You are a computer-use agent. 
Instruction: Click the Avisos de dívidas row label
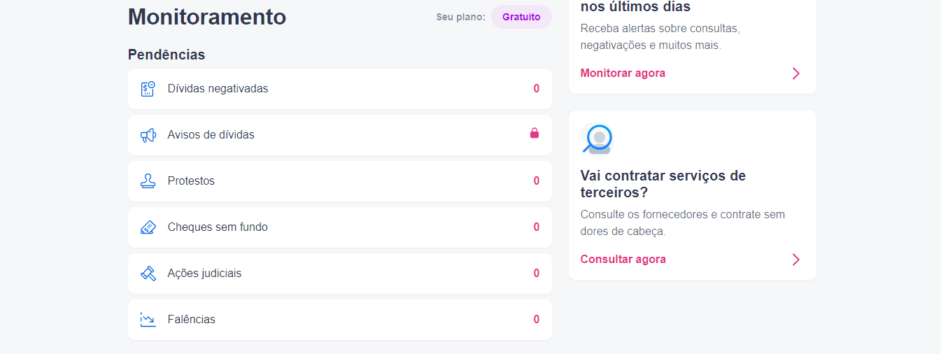pyautogui.click(x=211, y=135)
